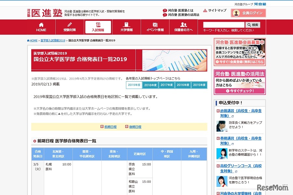Click the 河合塾 医進塾の活用法 pink banner
The height and width of the screenshot is (195, 293).
(x=240, y=81)
